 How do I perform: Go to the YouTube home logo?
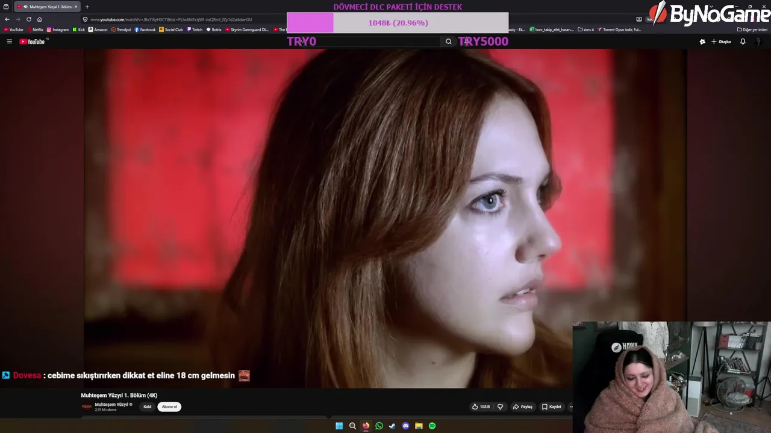[x=33, y=41]
